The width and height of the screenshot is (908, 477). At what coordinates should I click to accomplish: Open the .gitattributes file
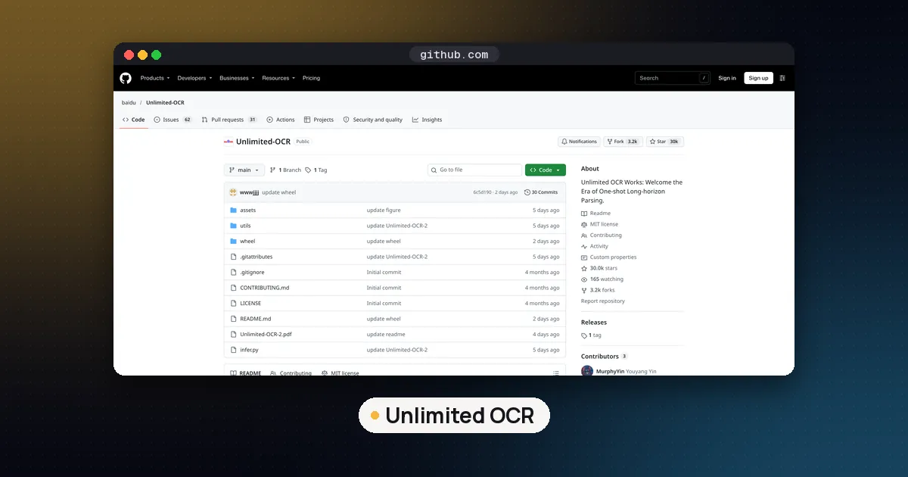[x=256, y=257]
